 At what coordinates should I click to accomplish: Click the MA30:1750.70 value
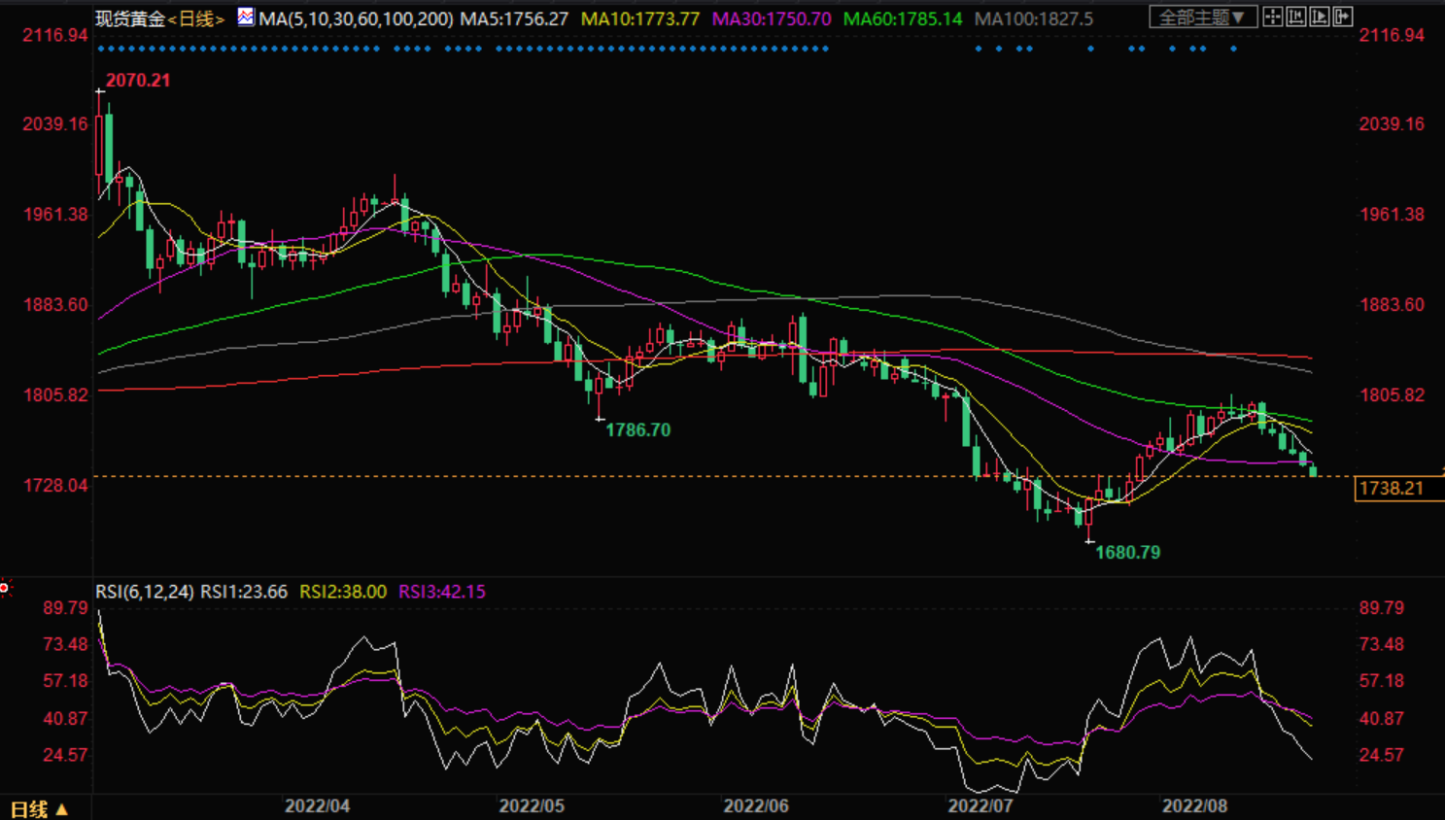pos(772,18)
